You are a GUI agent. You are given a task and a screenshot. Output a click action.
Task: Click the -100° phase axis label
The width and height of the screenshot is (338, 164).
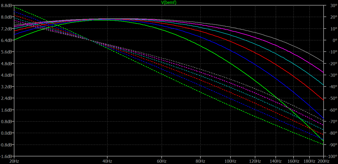[x=331, y=156]
